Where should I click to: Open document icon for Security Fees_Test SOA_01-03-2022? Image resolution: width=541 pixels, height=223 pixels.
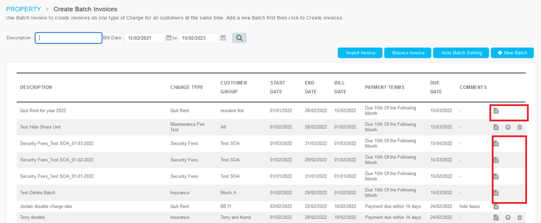click(x=496, y=143)
